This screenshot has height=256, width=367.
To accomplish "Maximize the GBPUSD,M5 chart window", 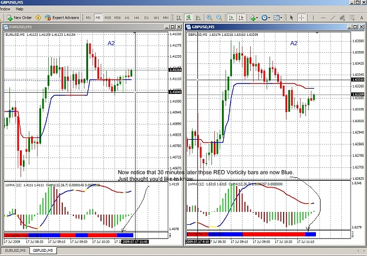I will 355,27.
